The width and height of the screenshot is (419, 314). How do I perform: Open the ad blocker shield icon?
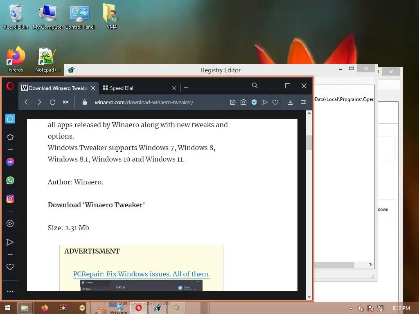click(254, 102)
